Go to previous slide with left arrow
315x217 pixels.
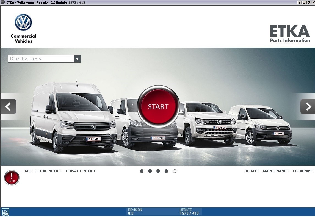point(8,106)
